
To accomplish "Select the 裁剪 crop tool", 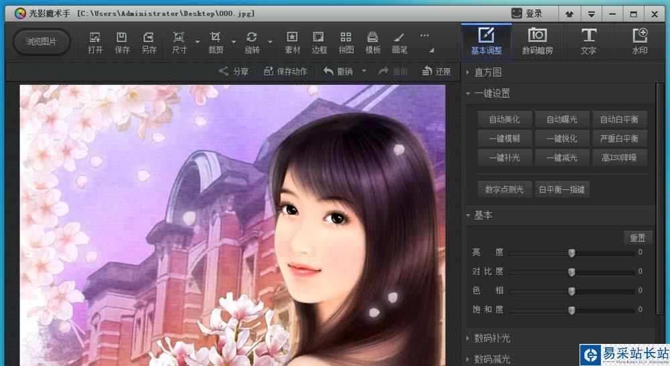I will click(216, 43).
